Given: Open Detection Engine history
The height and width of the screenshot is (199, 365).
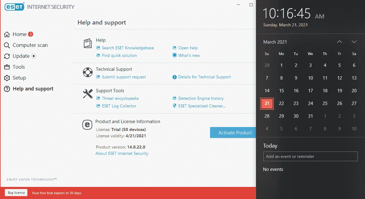Looking at the screenshot, I should [x=201, y=98].
